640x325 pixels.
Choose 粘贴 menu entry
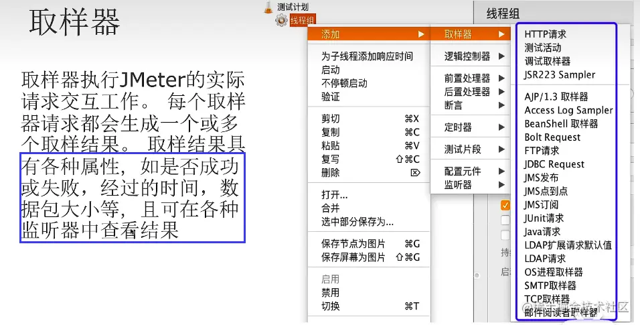click(369, 146)
